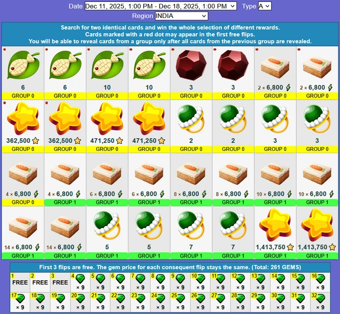
Task: Click the green gem for flip 17
Action: 20,299
